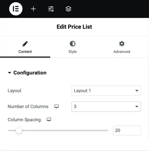Screen dimensions: 149x151
Task: Click the pencil icon above Content
Action: pos(25,44)
